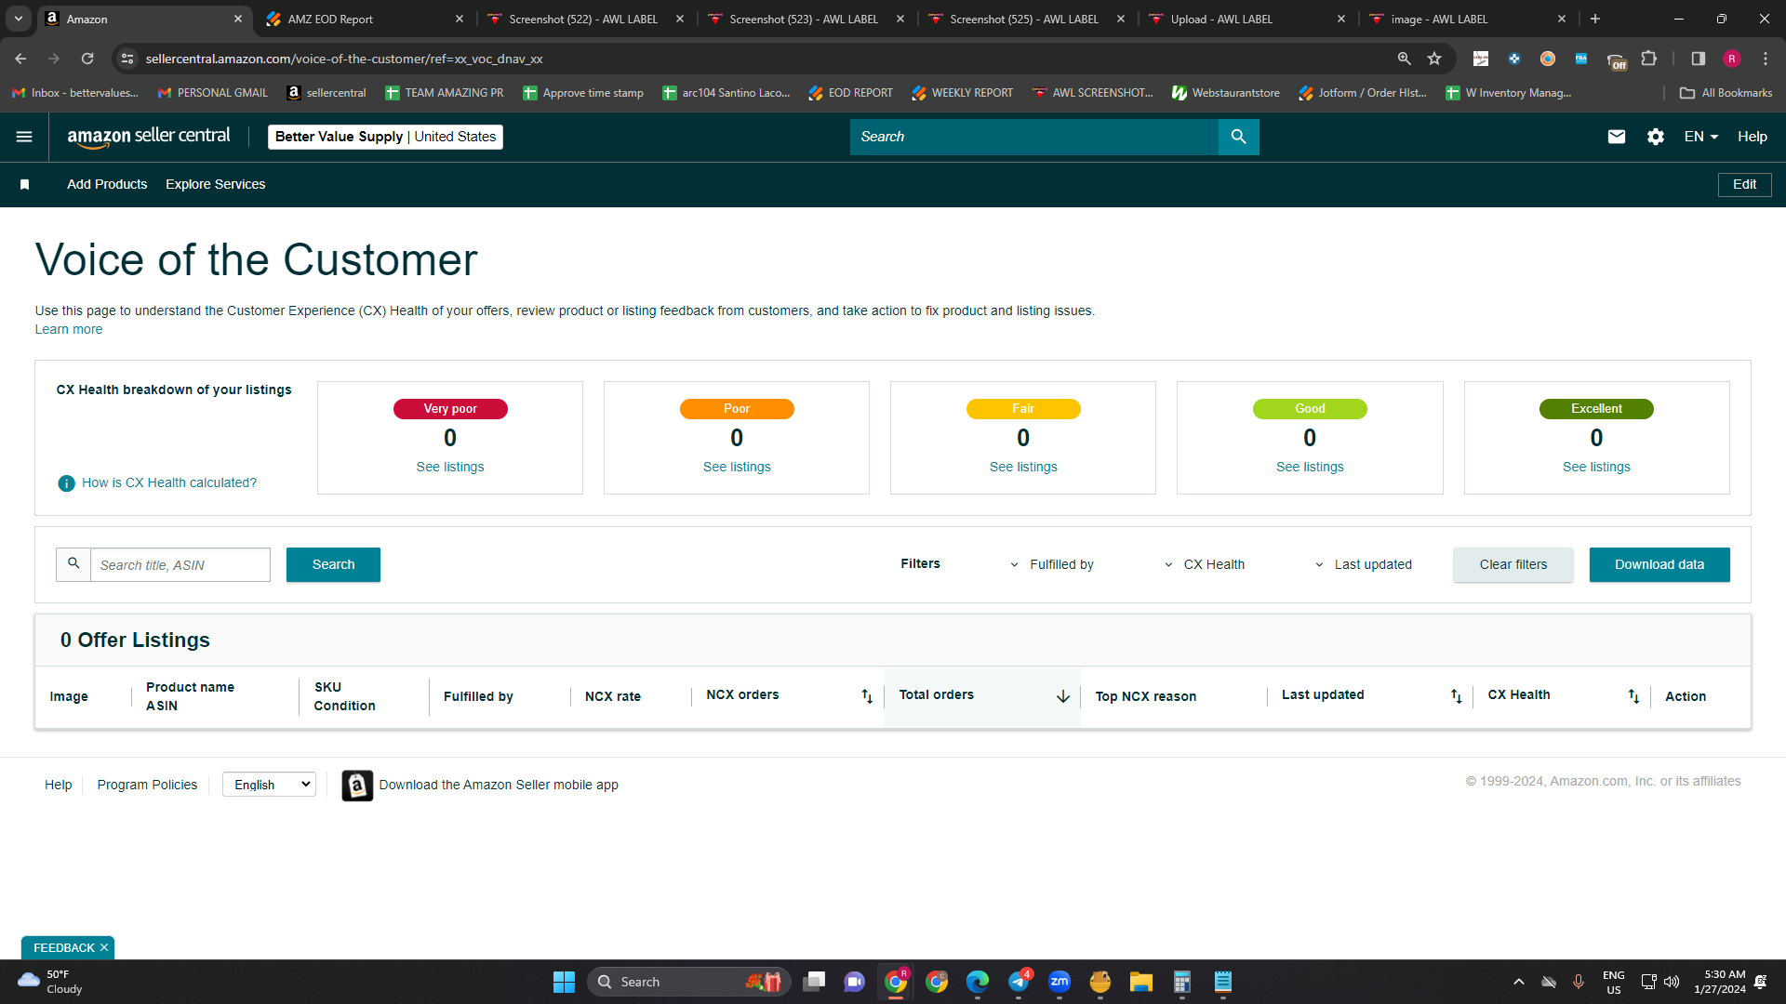Switch to the Screenshot (522) - AWL LABEL tab

point(588,19)
